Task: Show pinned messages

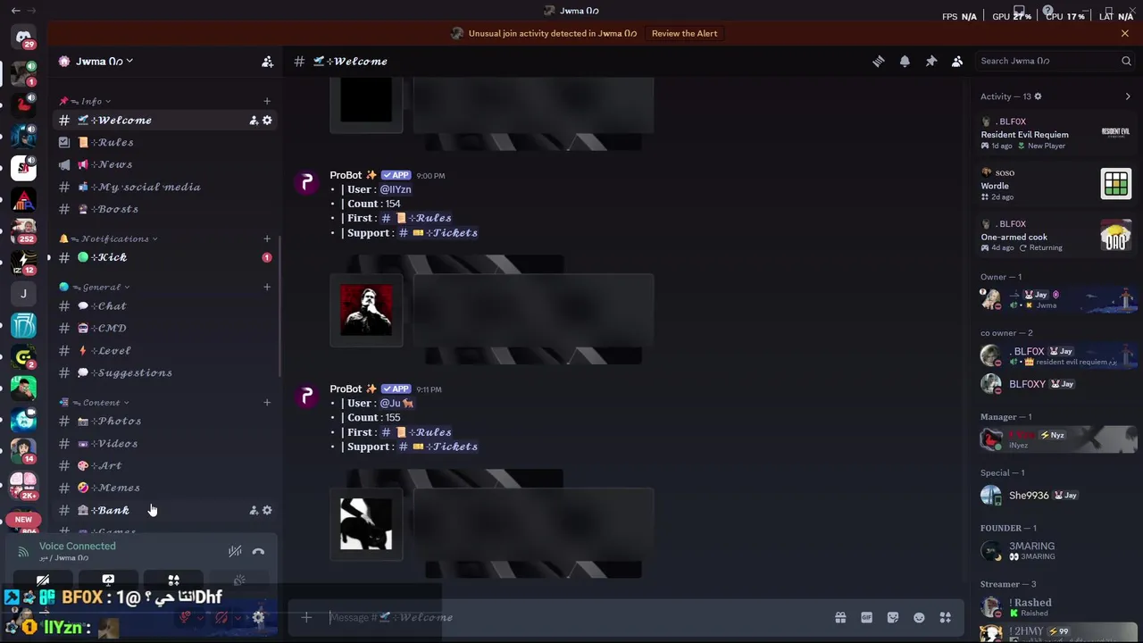Action: click(930, 61)
